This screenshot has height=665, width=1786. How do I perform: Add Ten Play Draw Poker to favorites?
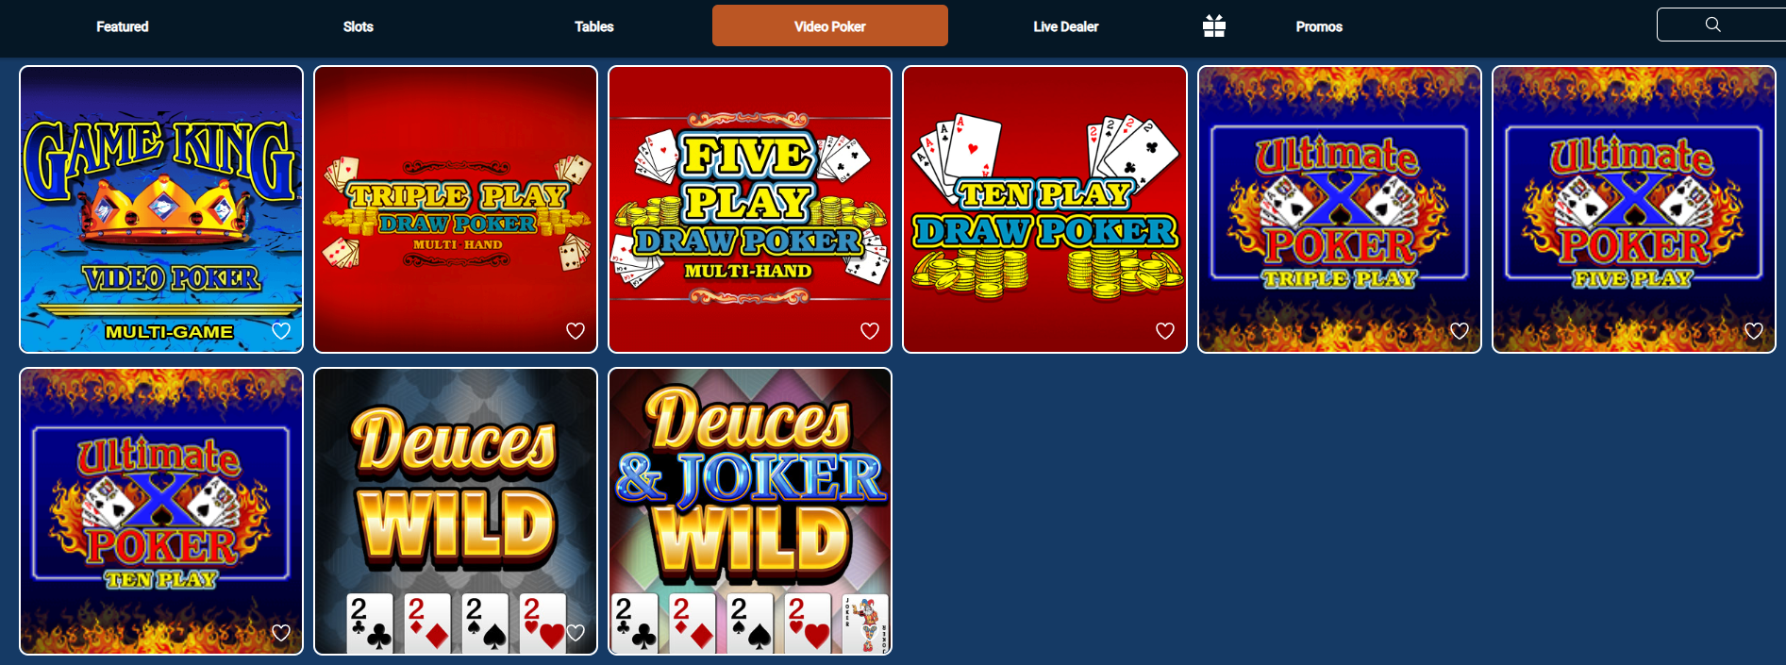[x=1165, y=331]
